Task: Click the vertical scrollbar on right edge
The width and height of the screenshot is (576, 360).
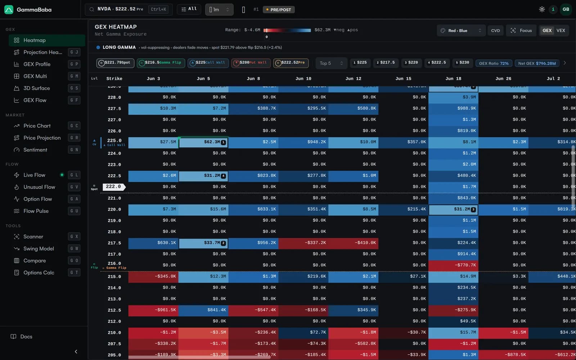Action: pos(573,176)
